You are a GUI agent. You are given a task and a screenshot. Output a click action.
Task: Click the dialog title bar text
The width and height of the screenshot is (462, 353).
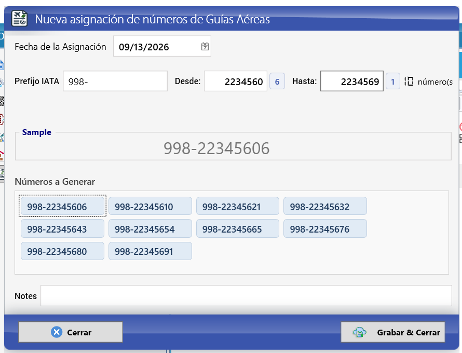point(152,19)
